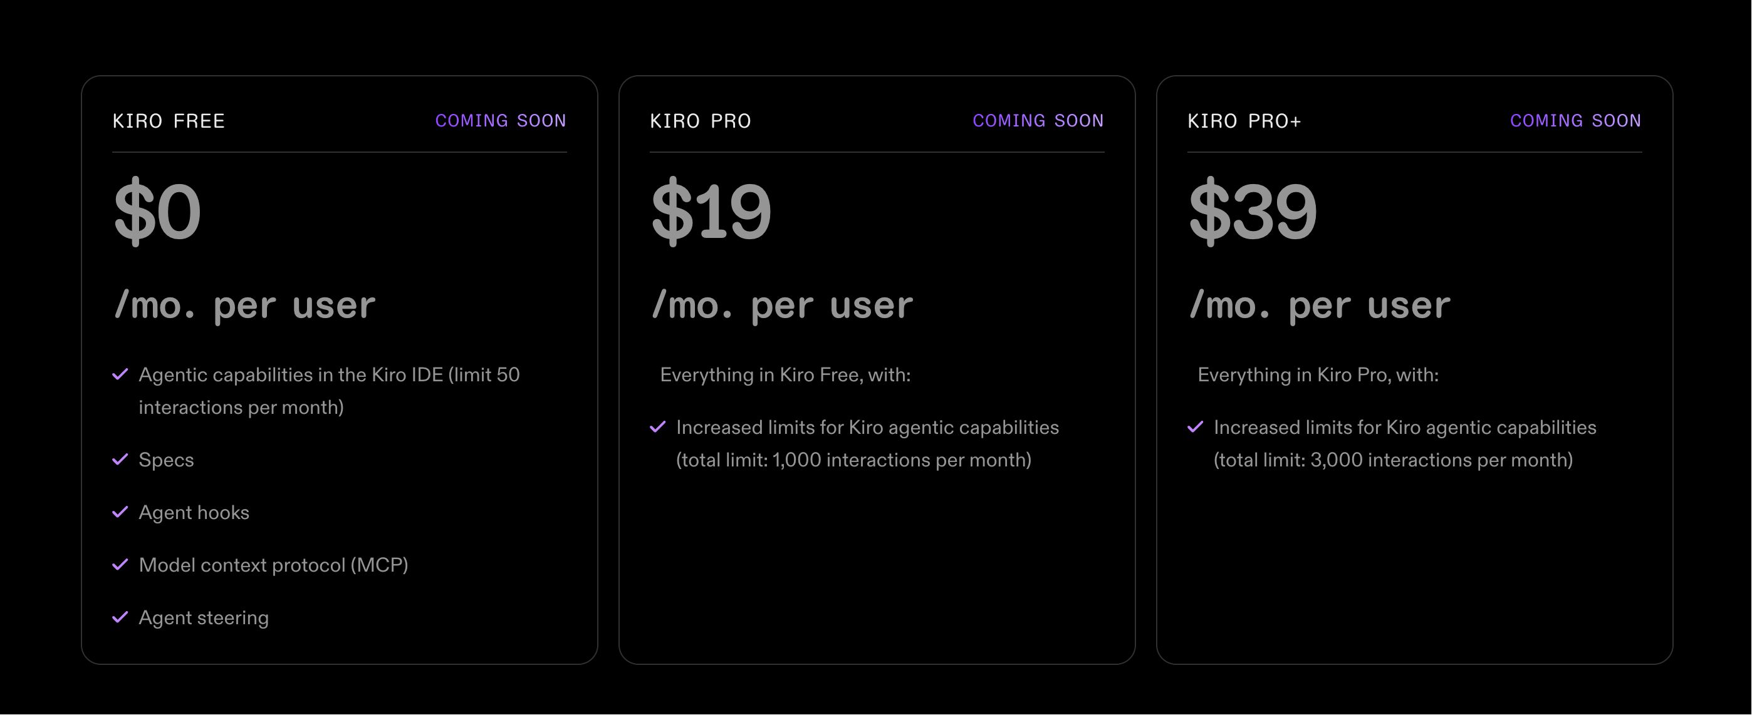Click the "Model context protocol (MCP)" feature text
The height and width of the screenshot is (715, 1752).
(x=273, y=565)
